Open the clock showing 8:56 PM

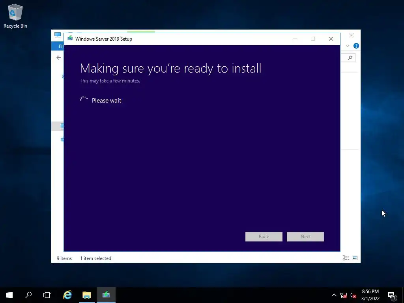coord(370,295)
